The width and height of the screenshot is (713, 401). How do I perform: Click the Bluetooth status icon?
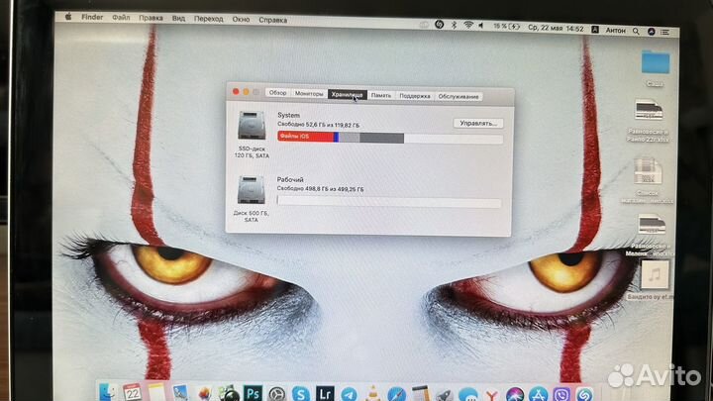(x=454, y=25)
